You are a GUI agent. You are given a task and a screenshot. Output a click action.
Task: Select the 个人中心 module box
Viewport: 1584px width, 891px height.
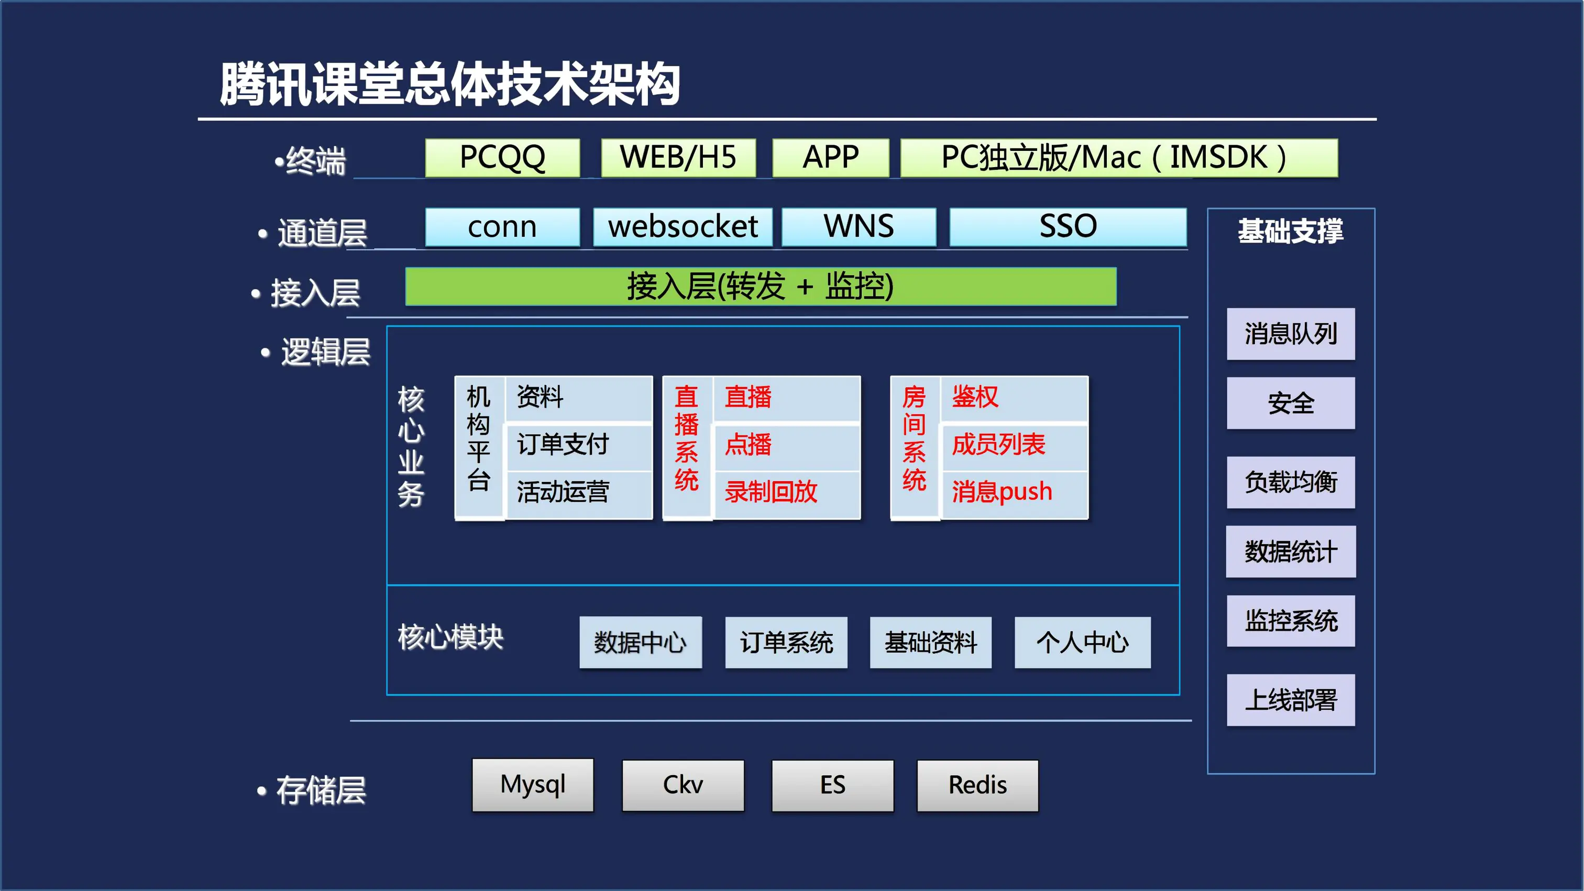[1082, 643]
